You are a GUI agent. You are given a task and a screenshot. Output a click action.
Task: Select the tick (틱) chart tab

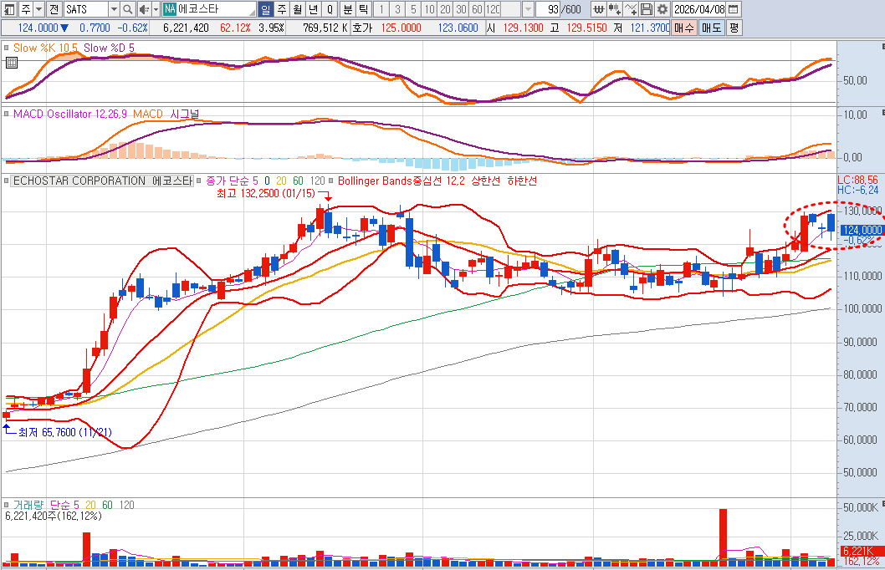coord(362,9)
